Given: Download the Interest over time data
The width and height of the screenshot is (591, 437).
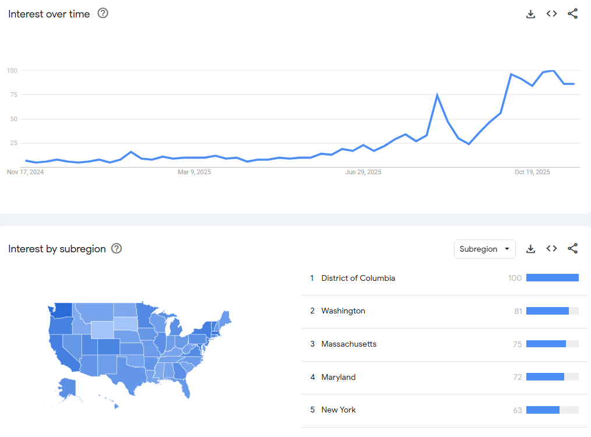Looking at the screenshot, I should pos(530,14).
